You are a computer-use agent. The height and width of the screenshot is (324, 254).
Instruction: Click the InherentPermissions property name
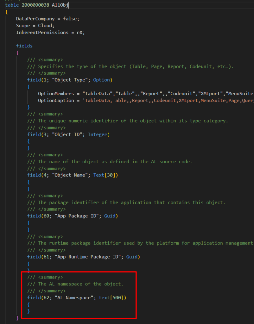pyautogui.click(x=39, y=33)
